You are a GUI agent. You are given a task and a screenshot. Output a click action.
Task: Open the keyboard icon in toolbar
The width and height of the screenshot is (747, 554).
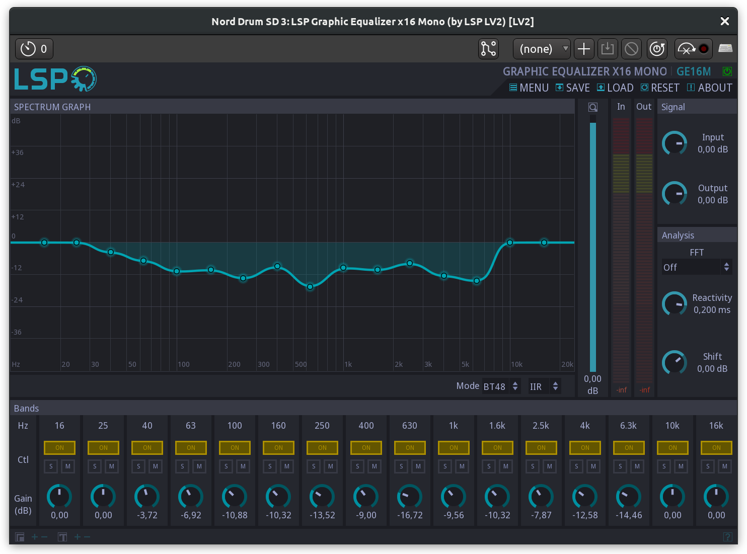click(725, 48)
